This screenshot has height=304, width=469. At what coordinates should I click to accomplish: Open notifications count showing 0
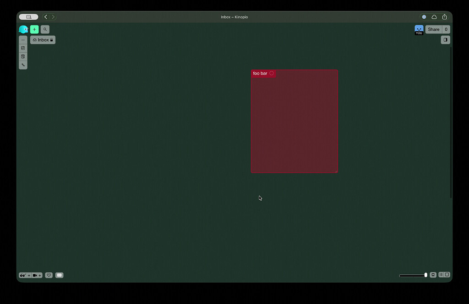click(446, 29)
